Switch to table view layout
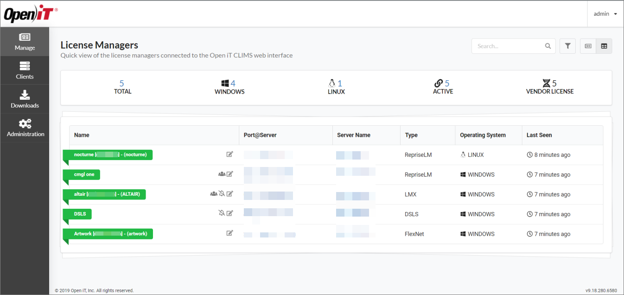 coord(604,46)
